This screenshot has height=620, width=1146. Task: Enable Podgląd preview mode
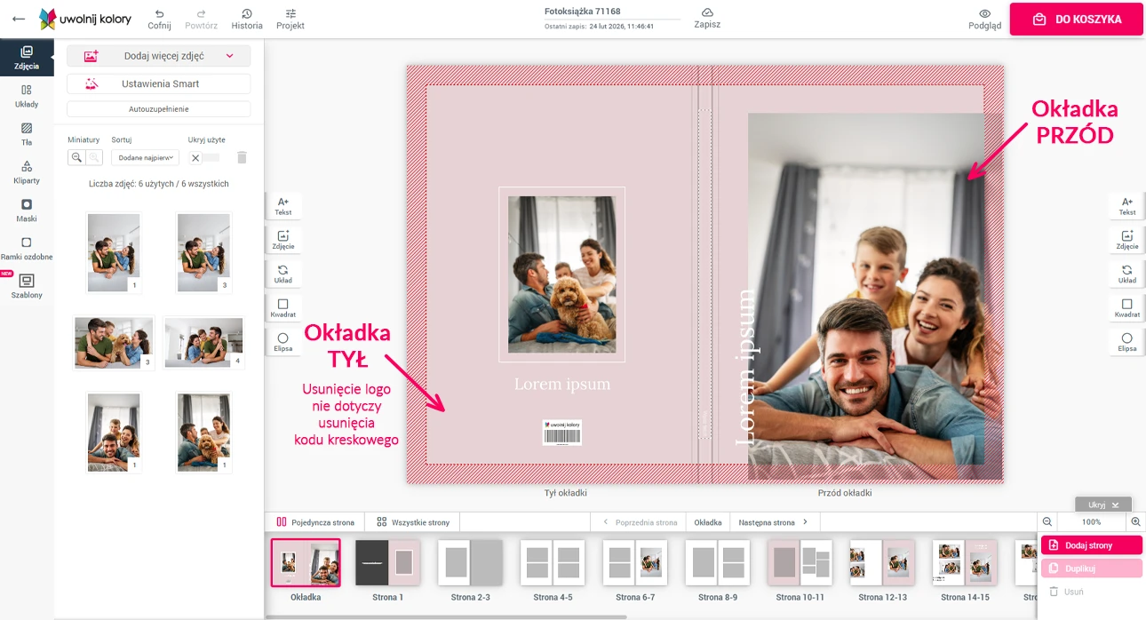click(983, 19)
